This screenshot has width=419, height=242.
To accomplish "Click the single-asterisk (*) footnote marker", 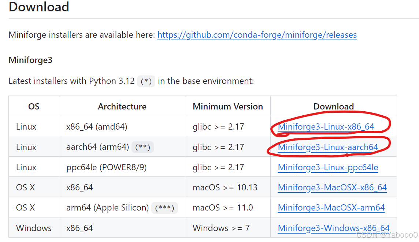I will point(146,81).
